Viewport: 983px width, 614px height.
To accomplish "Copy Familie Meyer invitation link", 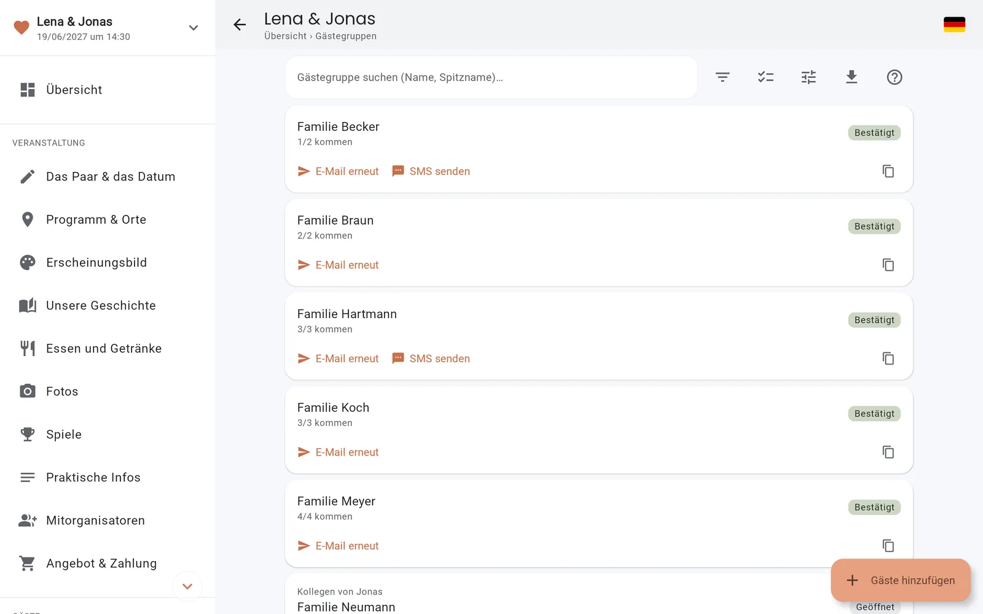I will pos(888,546).
